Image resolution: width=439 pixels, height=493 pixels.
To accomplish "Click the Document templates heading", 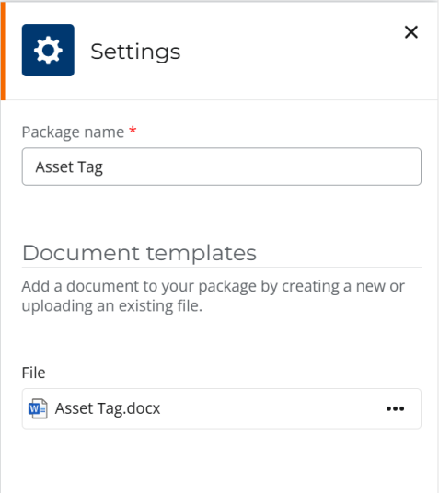I will tap(139, 253).
